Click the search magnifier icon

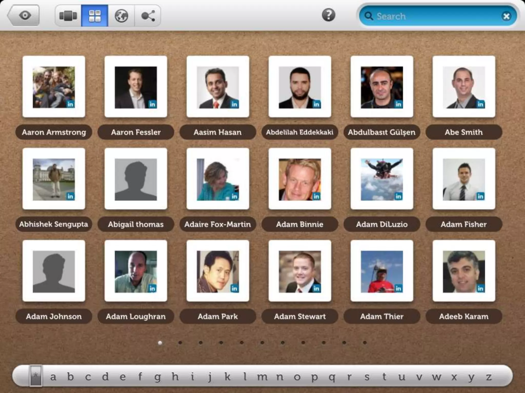(368, 16)
